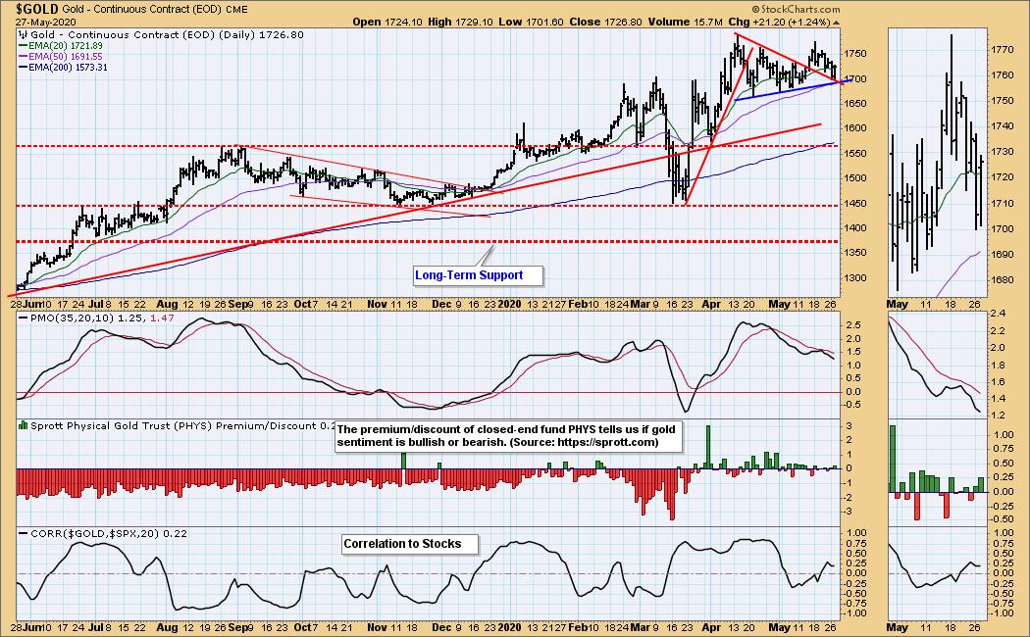This screenshot has height=637, width=1030.
Task: Click the Close 1726.80 value in header
Action: pyautogui.click(x=605, y=22)
